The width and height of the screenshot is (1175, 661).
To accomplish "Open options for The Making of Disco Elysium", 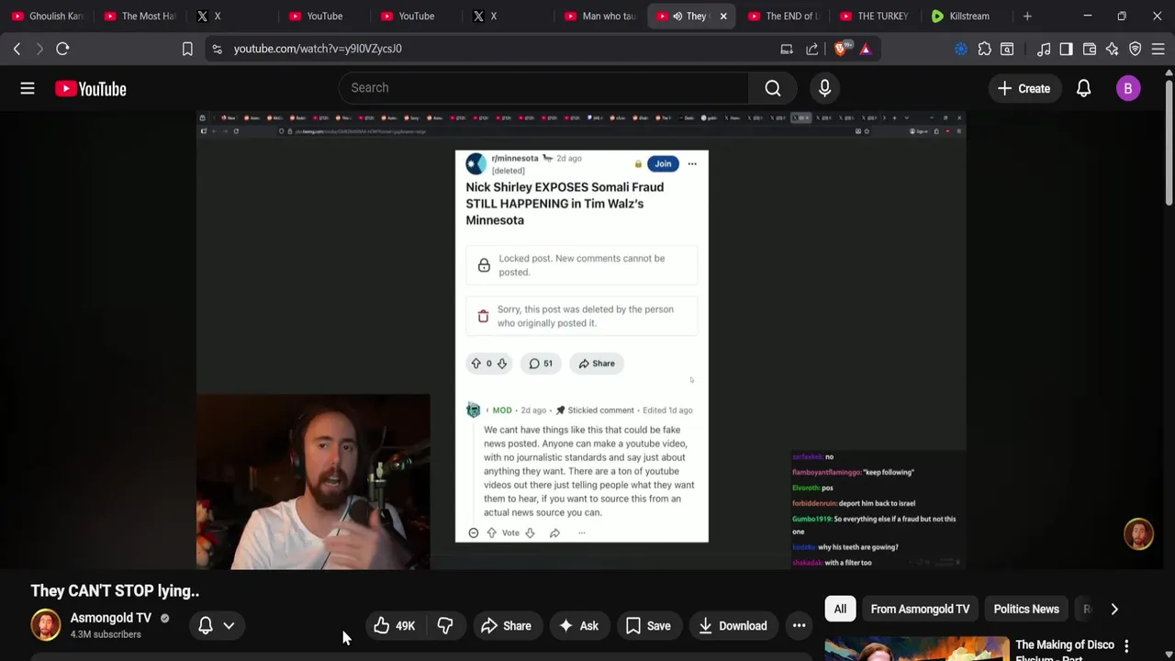I will [x=1126, y=646].
